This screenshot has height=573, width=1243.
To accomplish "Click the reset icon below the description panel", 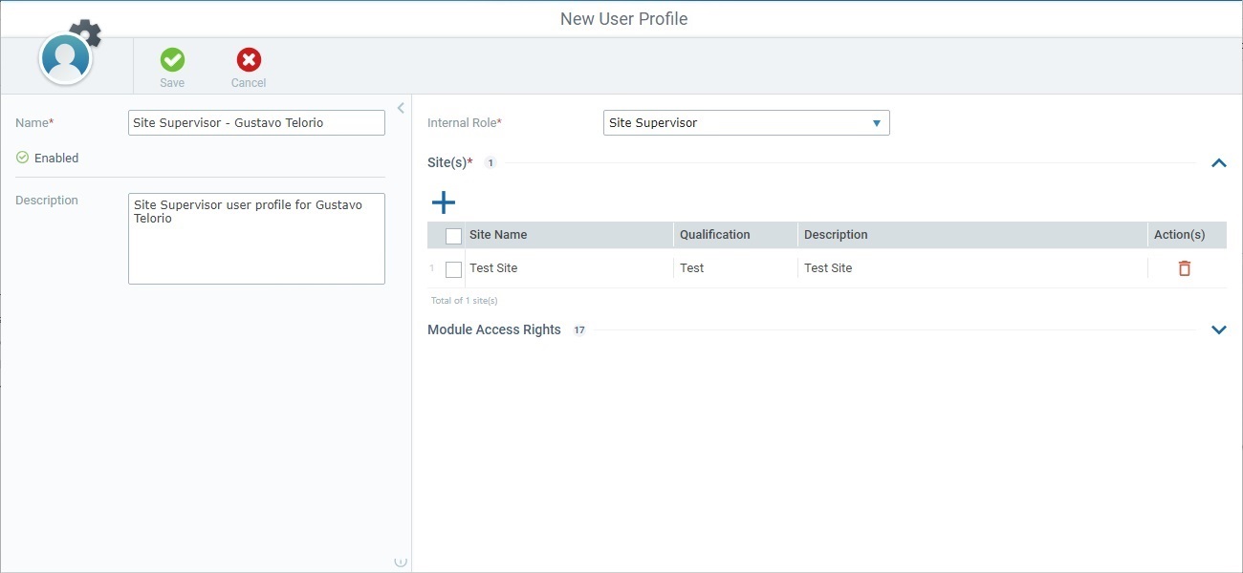I will [x=401, y=562].
